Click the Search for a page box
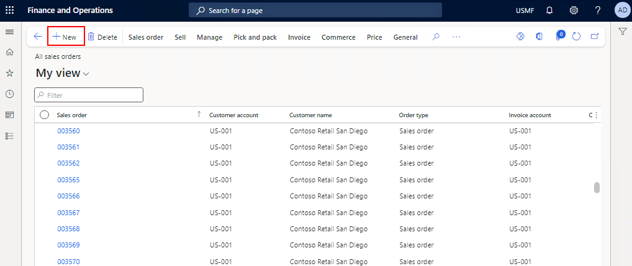 [x=315, y=11]
